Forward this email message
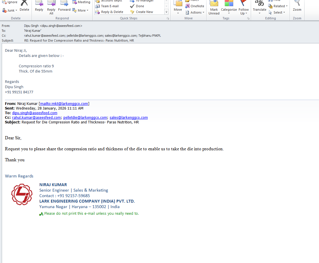 pyautogui.click(x=64, y=6)
